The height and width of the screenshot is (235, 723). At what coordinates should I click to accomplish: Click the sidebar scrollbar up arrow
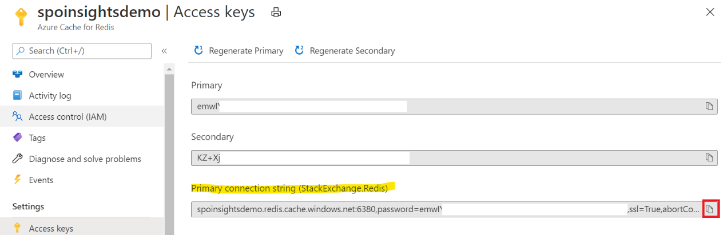[169, 69]
